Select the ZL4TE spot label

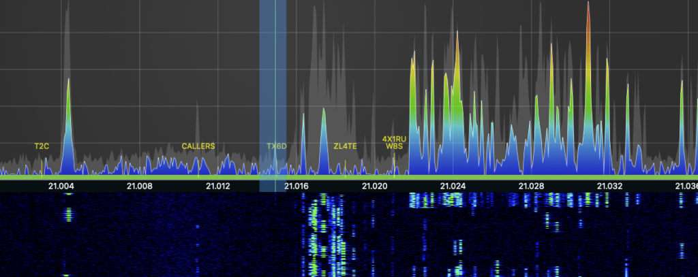pyautogui.click(x=345, y=146)
